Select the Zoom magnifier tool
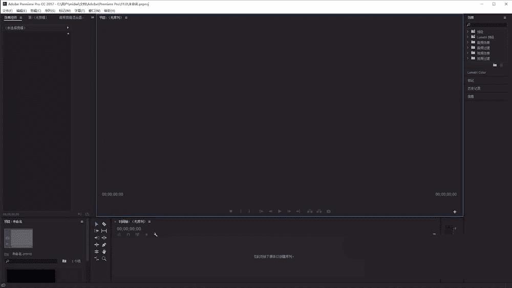The image size is (512, 288). point(104,259)
